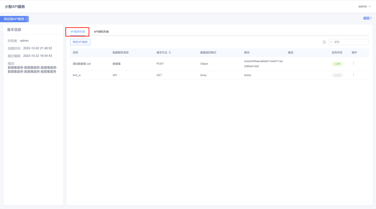Click the 数据集服务 description text

click(x=32, y=69)
